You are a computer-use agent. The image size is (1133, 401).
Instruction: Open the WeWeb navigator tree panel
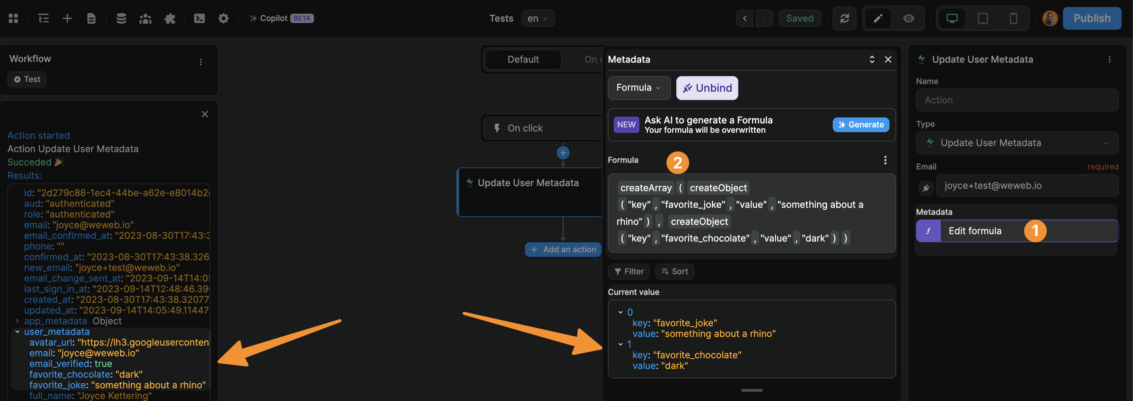point(44,18)
